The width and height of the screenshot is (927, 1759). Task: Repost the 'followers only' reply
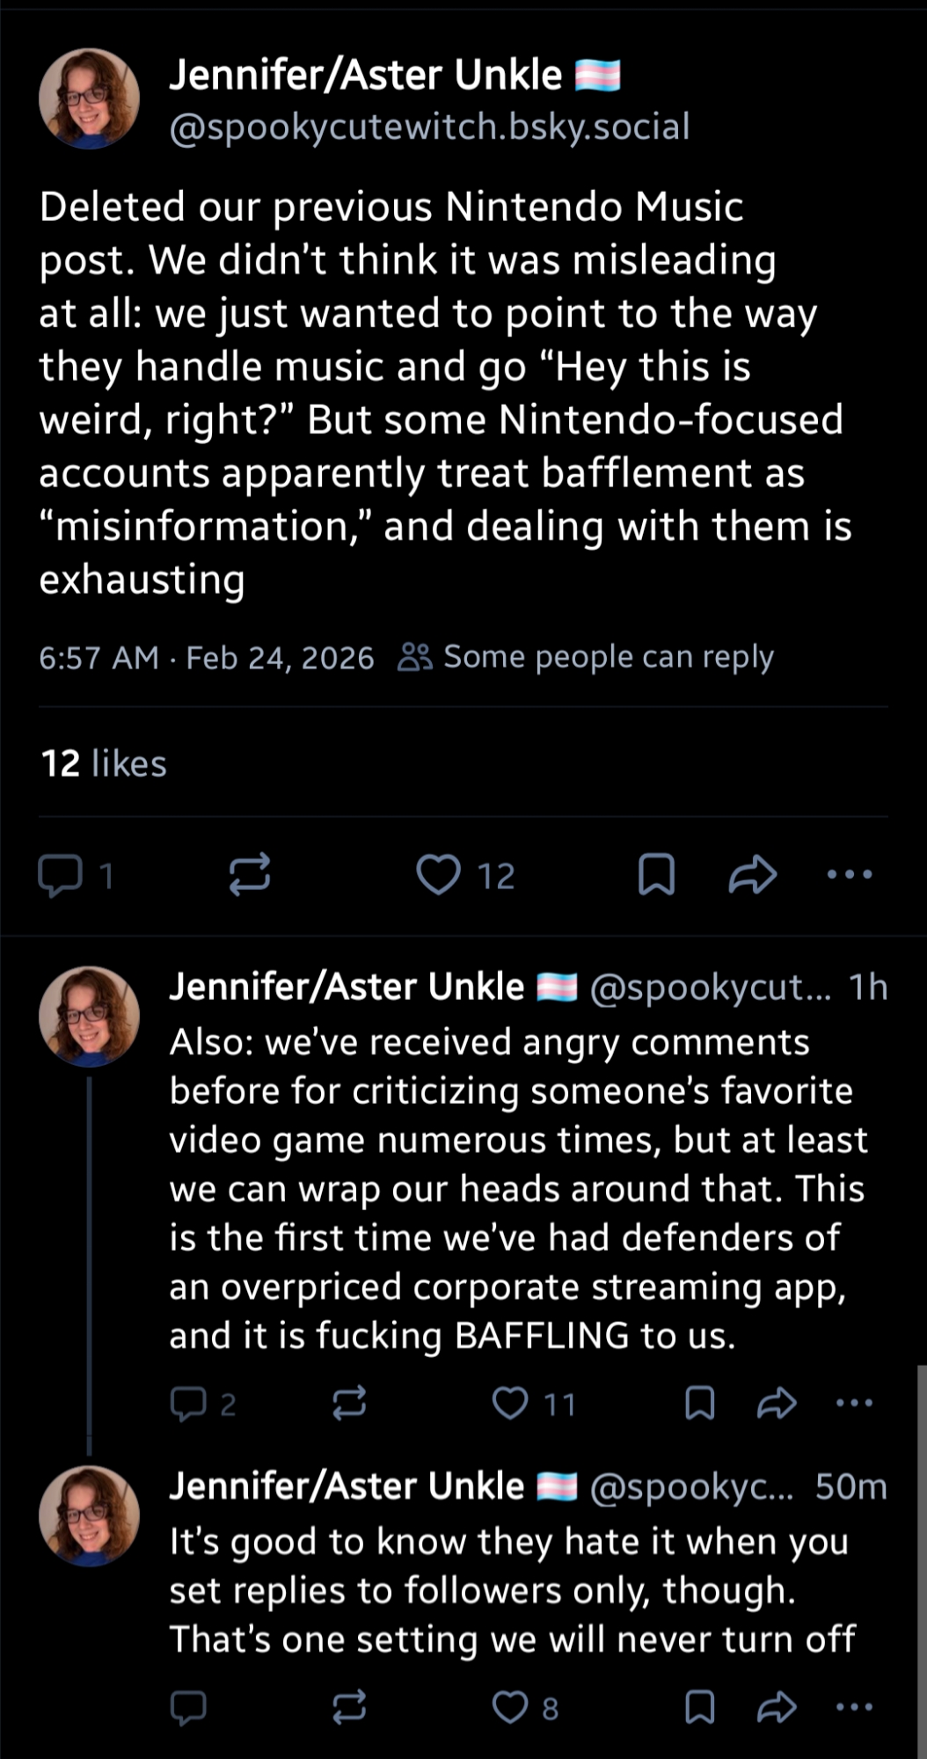pyautogui.click(x=349, y=1707)
